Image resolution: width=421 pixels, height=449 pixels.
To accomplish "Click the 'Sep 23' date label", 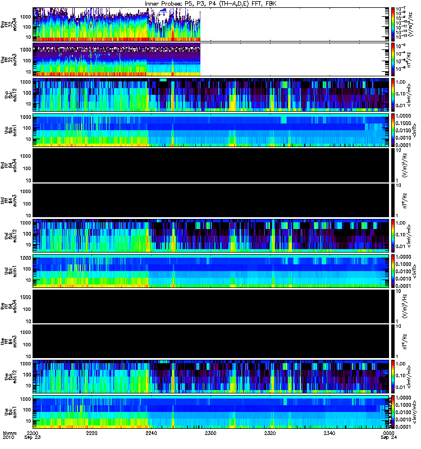I will 33,438.
